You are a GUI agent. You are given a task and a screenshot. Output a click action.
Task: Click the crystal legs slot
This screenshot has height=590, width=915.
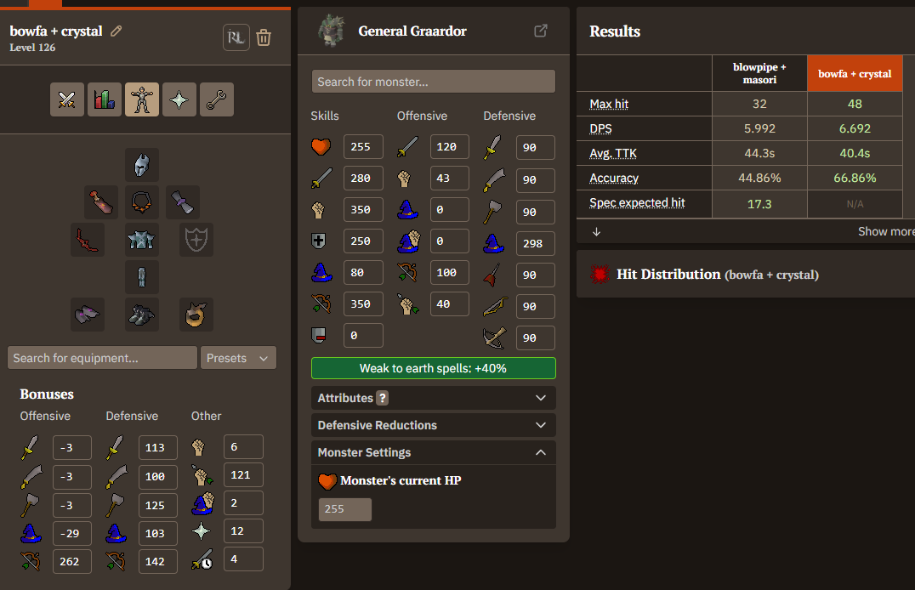click(142, 276)
